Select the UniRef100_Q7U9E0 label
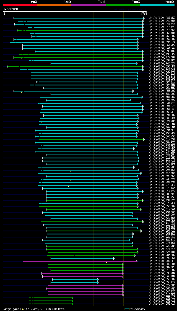This screenshot has width=177, height=311. click(x=162, y=185)
